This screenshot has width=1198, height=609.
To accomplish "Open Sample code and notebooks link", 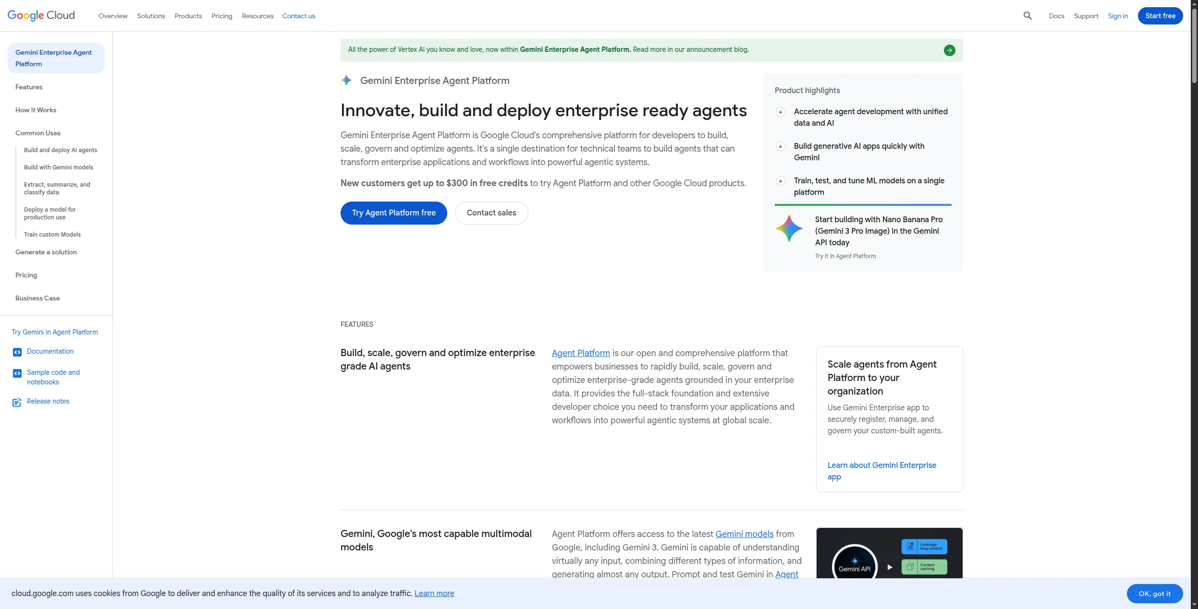I will click(x=53, y=377).
